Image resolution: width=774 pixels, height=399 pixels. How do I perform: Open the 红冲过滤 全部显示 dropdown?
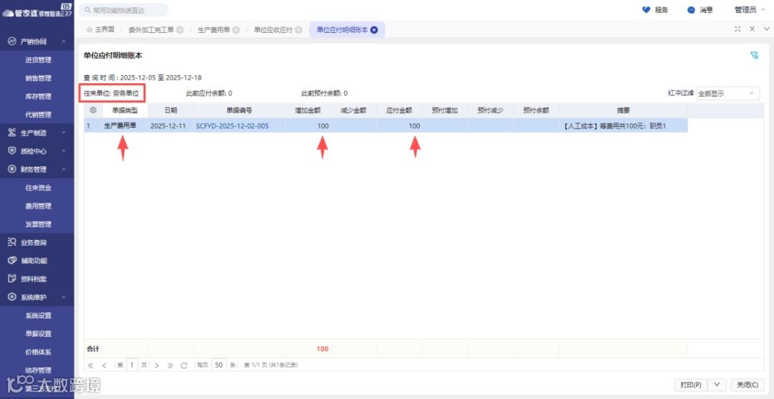coord(728,93)
